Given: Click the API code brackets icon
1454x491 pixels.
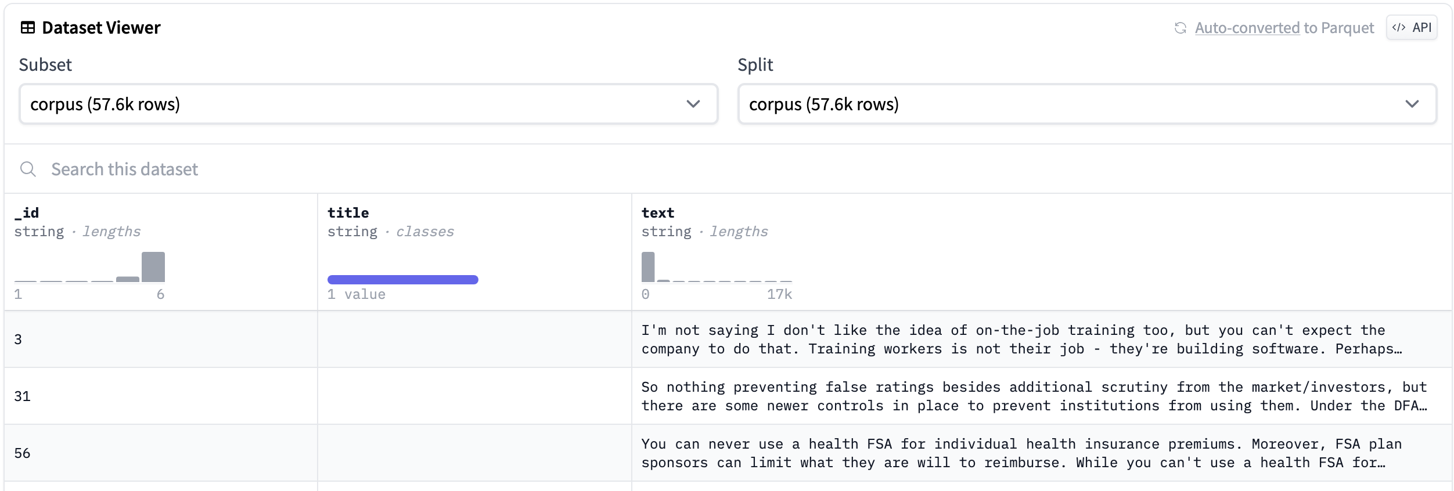Looking at the screenshot, I should [1399, 27].
